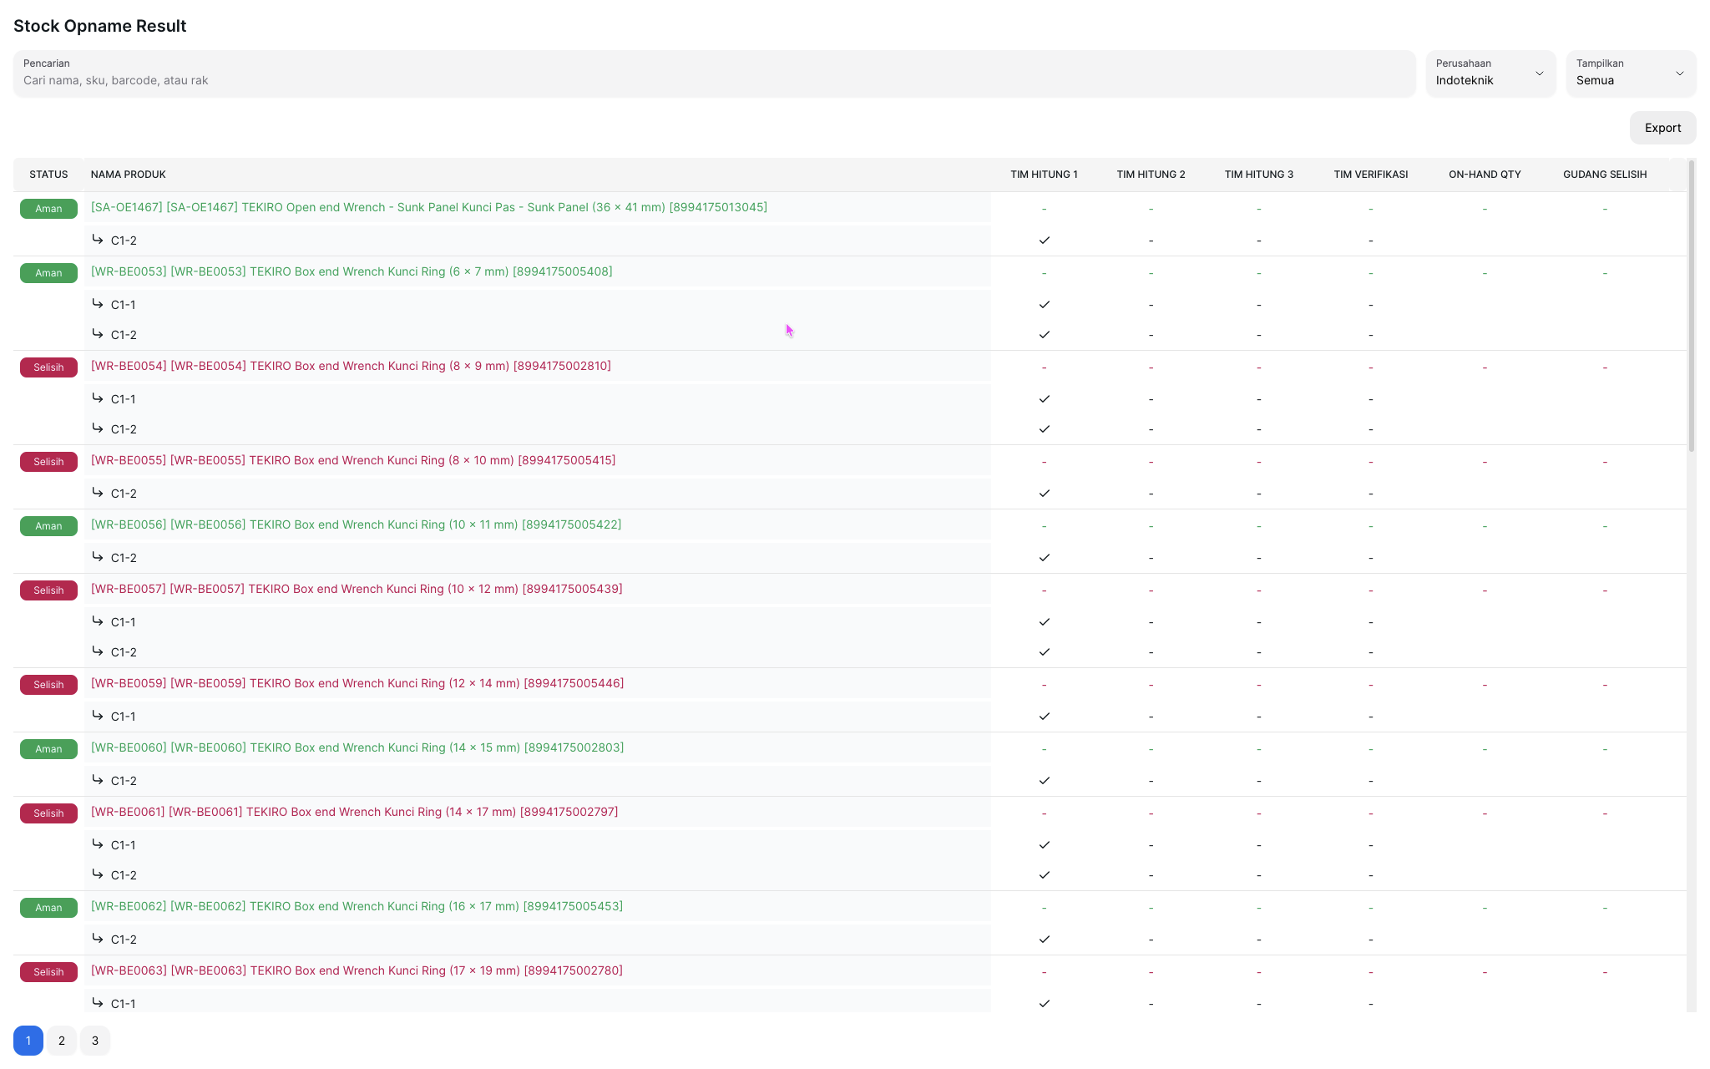Click rack C1-2 under WR-BE0060
Screen dimensions: 1710x1069
pyautogui.click(x=124, y=781)
